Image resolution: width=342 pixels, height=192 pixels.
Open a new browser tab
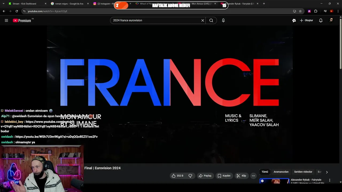coord(264,4)
